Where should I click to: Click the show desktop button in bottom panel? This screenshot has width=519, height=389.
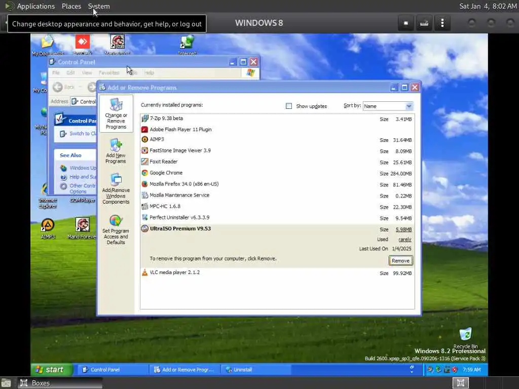(6, 383)
